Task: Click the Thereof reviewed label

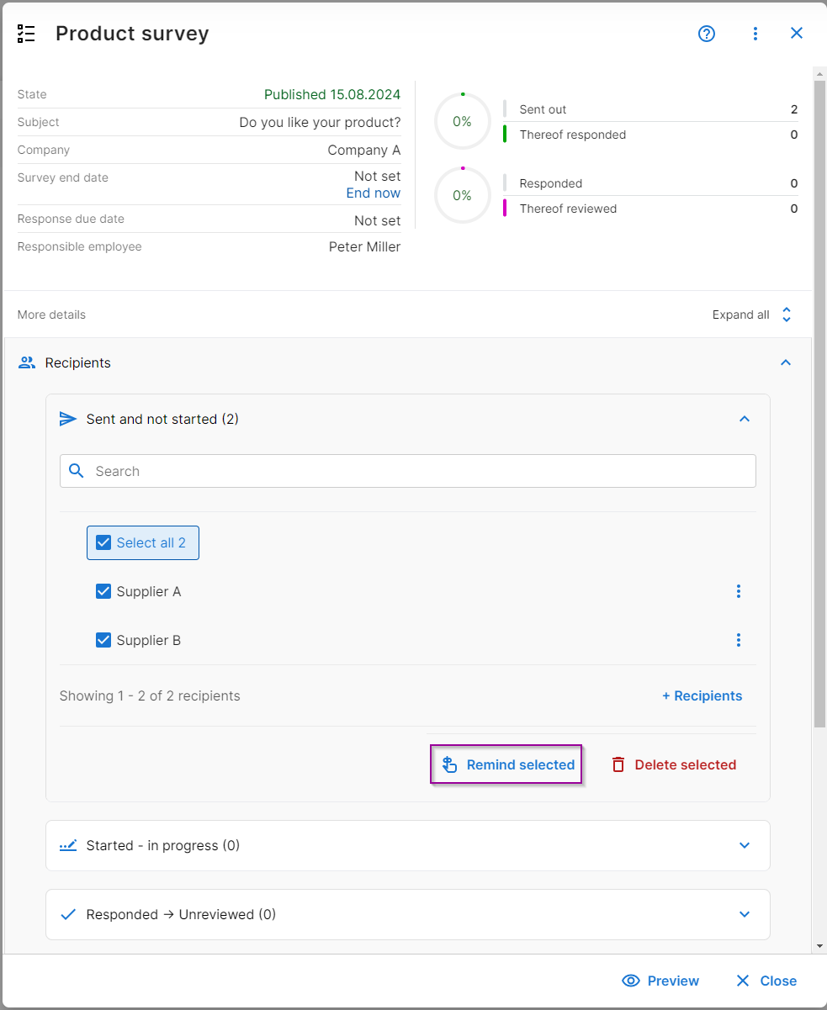Action: pyautogui.click(x=568, y=209)
